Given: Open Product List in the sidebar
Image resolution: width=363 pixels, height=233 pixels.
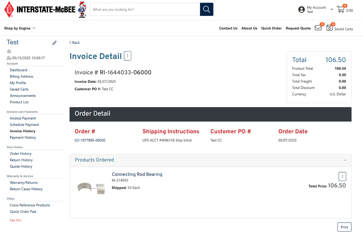Looking at the screenshot, I should click(x=19, y=102).
